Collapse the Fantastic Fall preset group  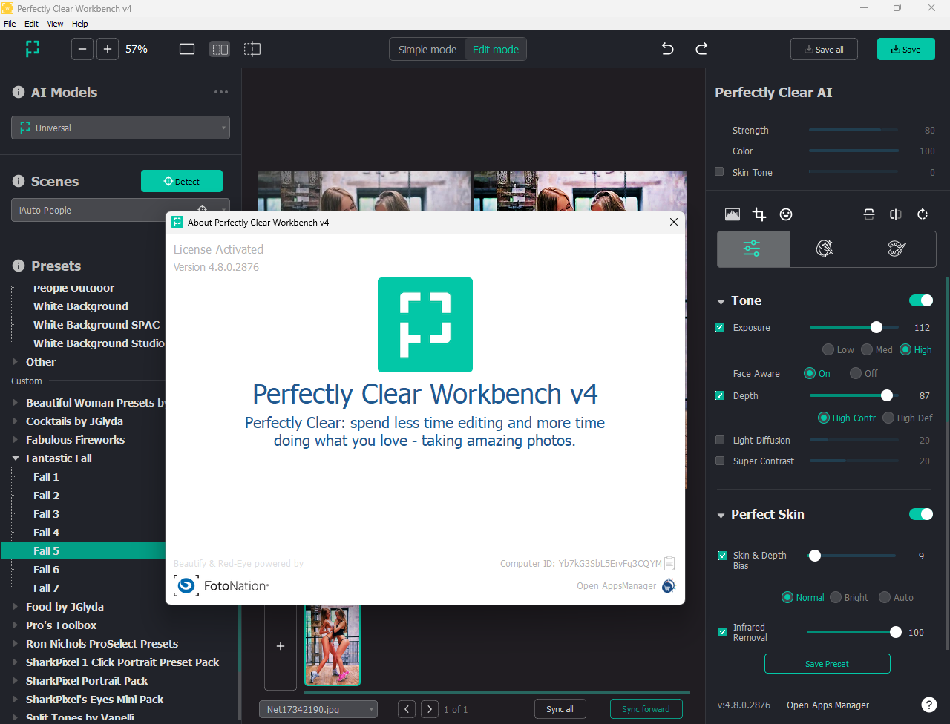[x=16, y=458]
